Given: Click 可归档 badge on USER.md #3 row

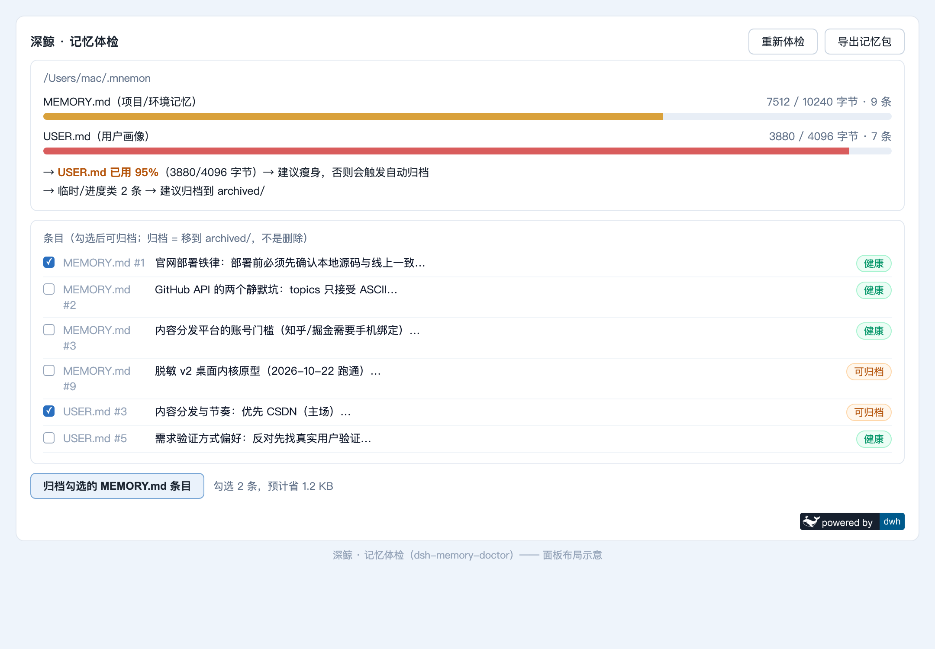Looking at the screenshot, I should pyautogui.click(x=869, y=412).
